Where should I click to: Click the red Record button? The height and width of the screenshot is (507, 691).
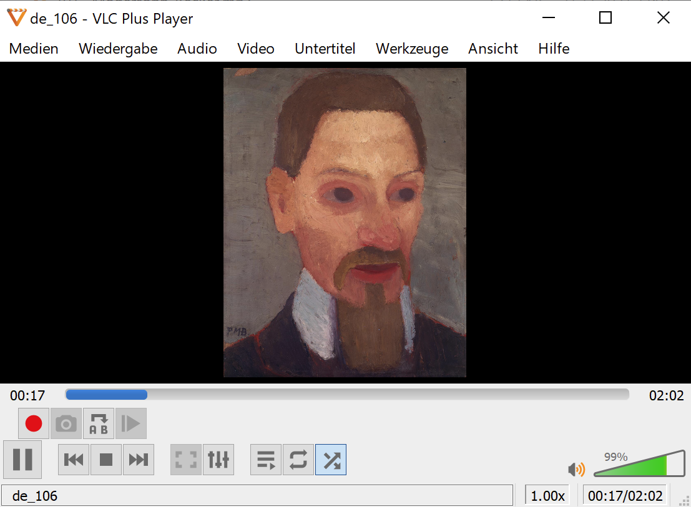pos(34,424)
